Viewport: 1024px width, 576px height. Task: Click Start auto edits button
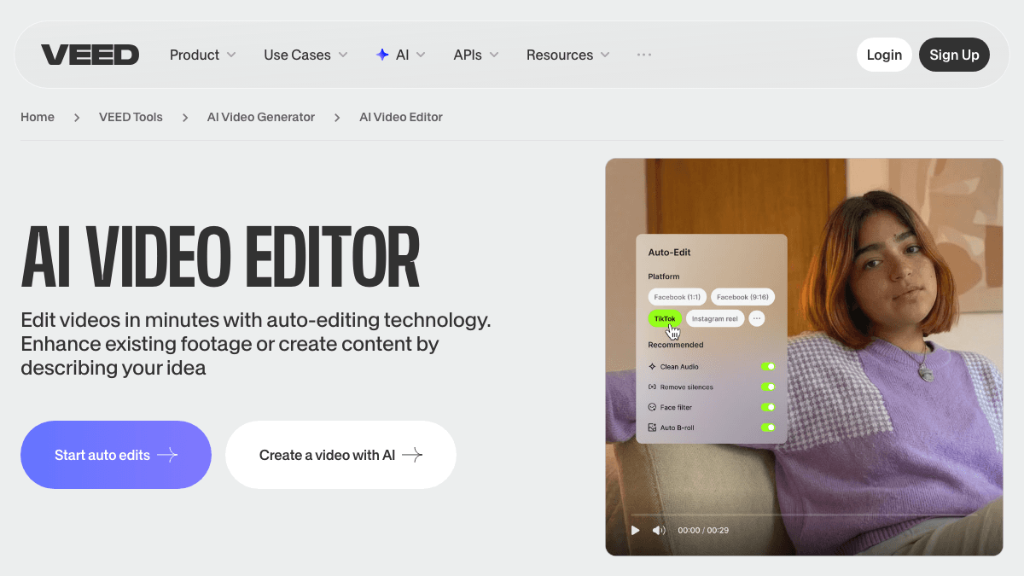coord(116,455)
